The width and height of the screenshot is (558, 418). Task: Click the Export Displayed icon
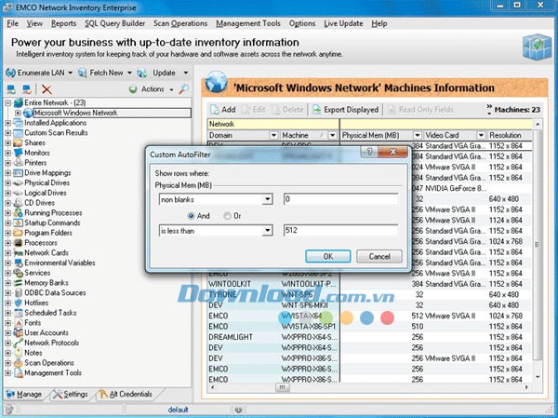316,110
